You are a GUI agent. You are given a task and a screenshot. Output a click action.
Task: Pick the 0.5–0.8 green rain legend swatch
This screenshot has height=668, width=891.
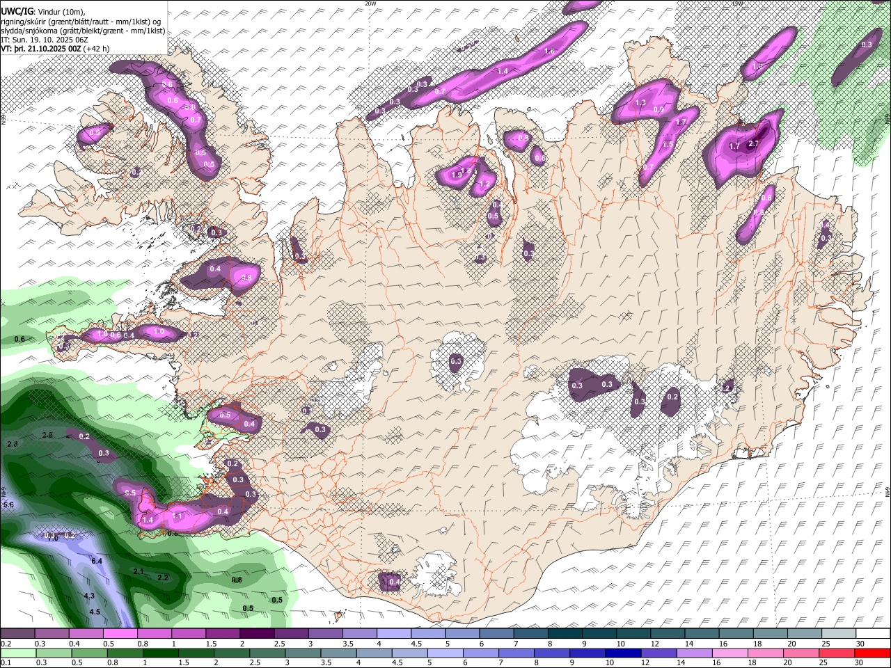[89, 653]
